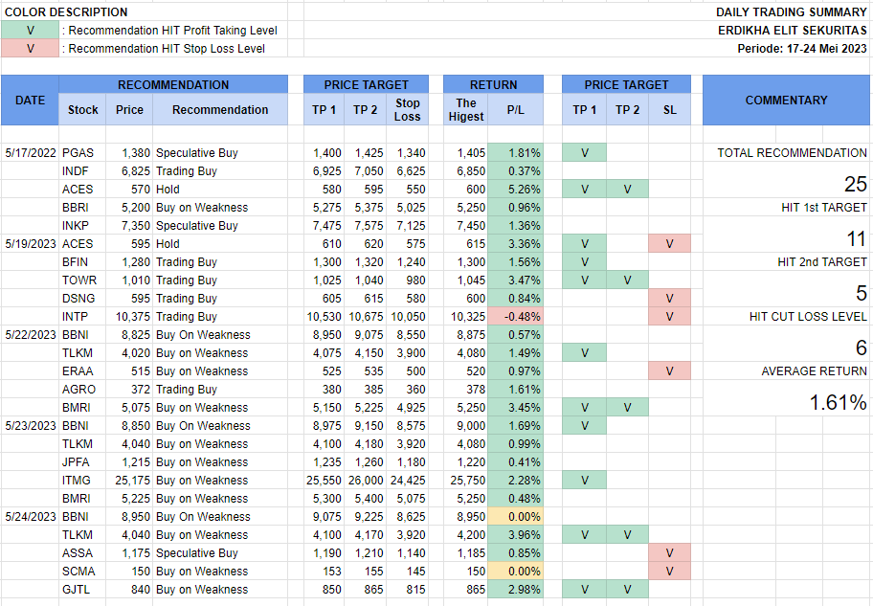Viewport: 873px width, 606px height.
Task: Select the COMMENTARY header cell
Action: [x=786, y=100]
